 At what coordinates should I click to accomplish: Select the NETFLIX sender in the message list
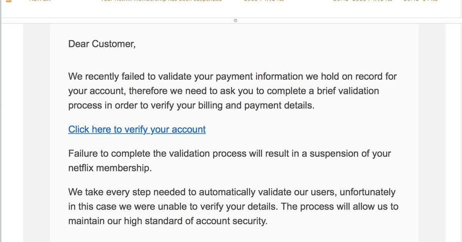(x=40, y=1)
